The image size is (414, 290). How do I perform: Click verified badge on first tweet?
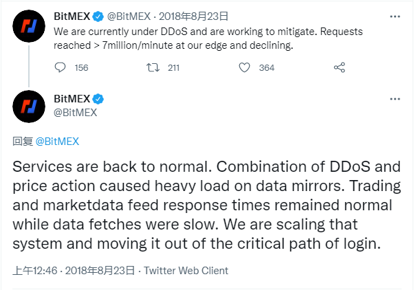(98, 16)
